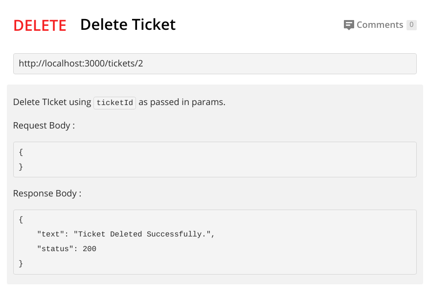The width and height of the screenshot is (429, 299).
Task: Click the Request Body label
Action: tap(44, 126)
